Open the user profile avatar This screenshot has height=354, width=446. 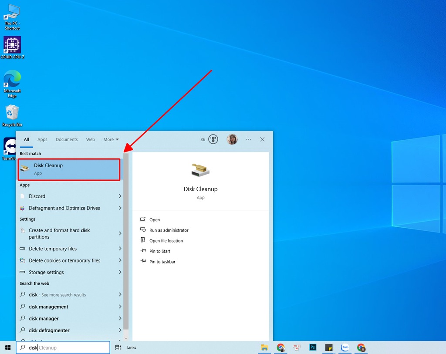232,139
